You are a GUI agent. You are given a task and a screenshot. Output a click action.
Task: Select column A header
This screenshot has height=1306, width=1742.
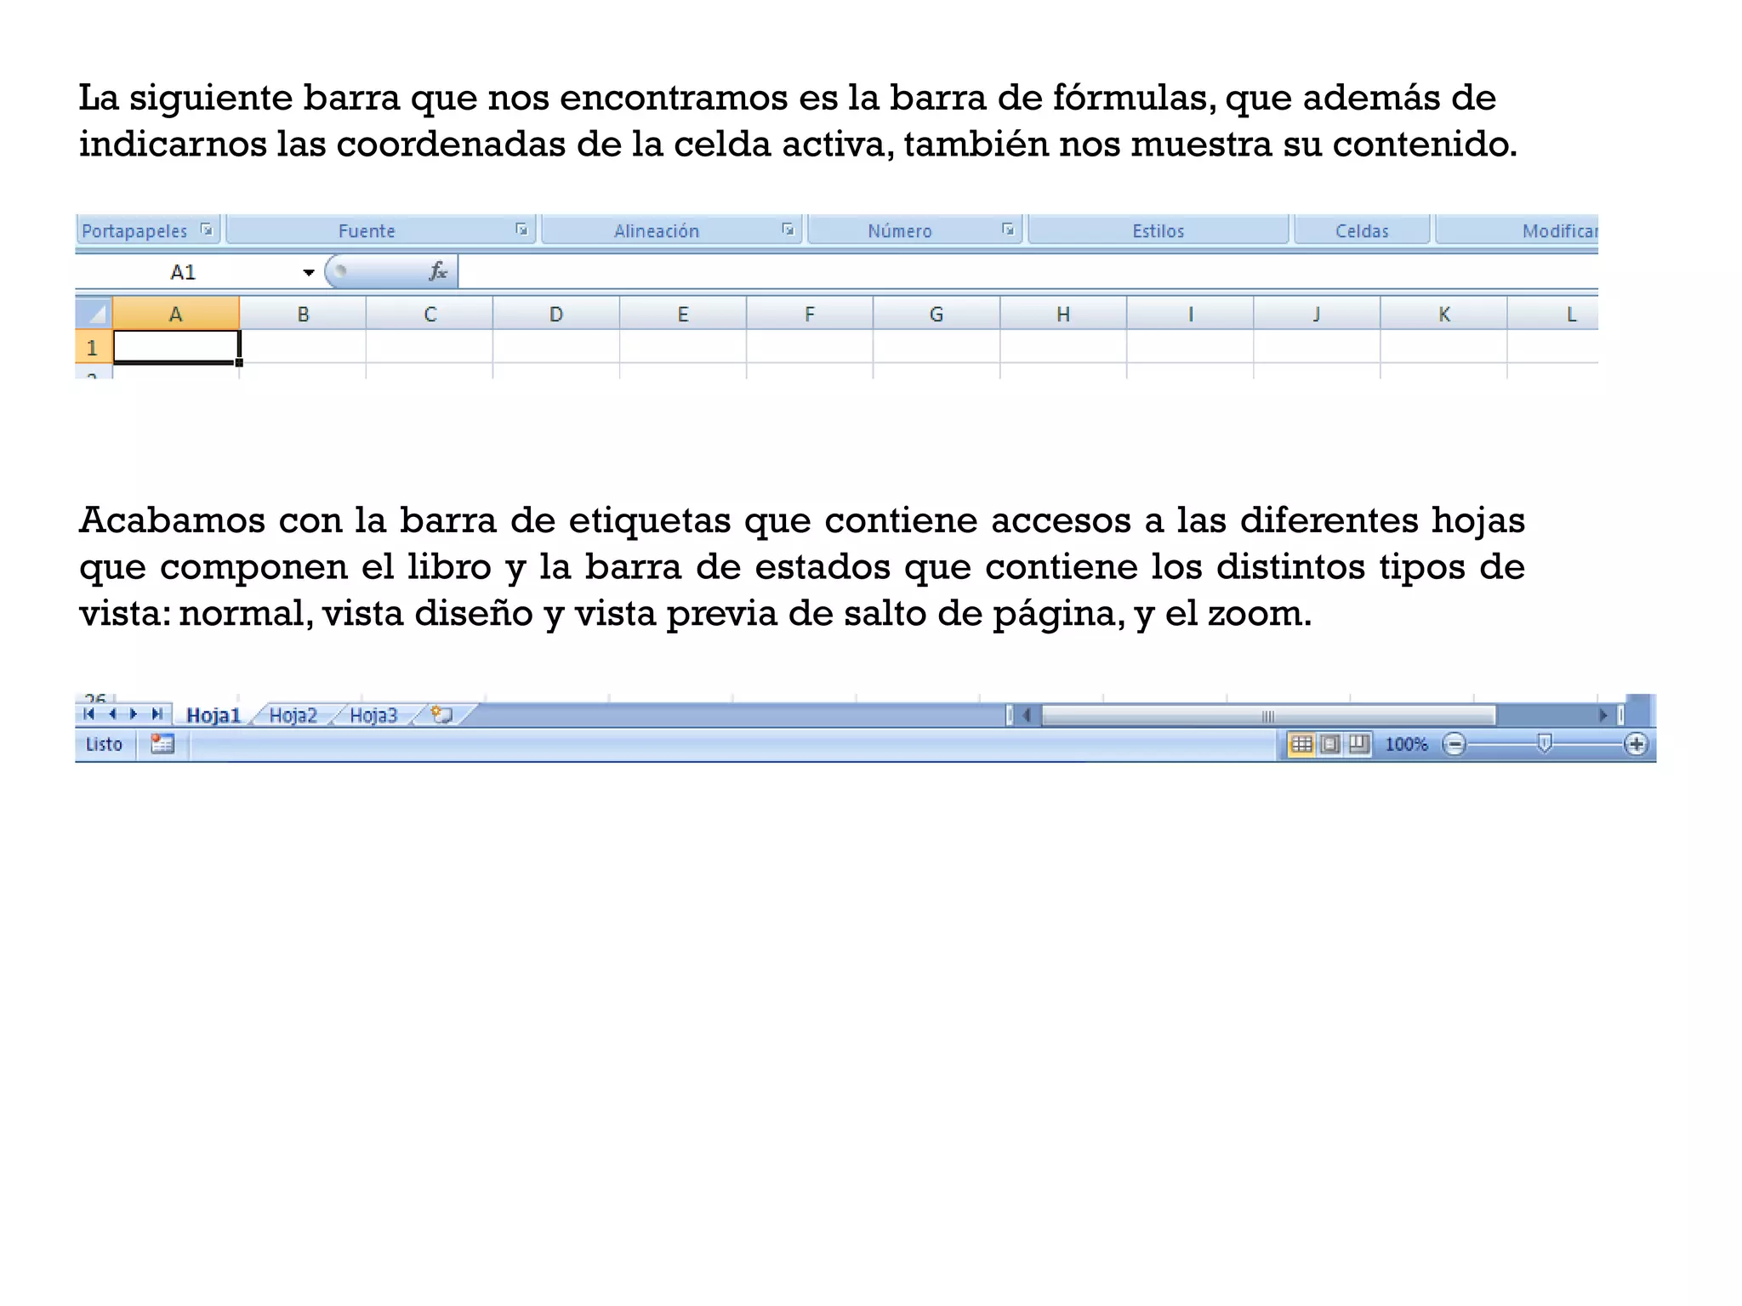coord(176,314)
